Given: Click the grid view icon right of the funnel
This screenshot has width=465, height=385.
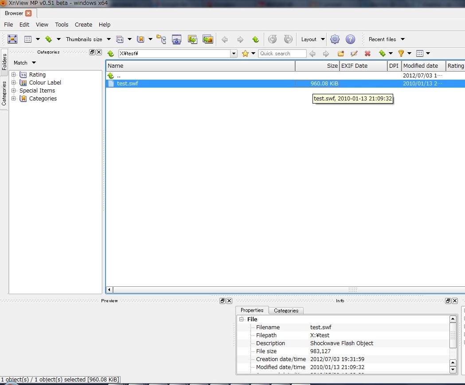Looking at the screenshot, I should [x=420, y=54].
